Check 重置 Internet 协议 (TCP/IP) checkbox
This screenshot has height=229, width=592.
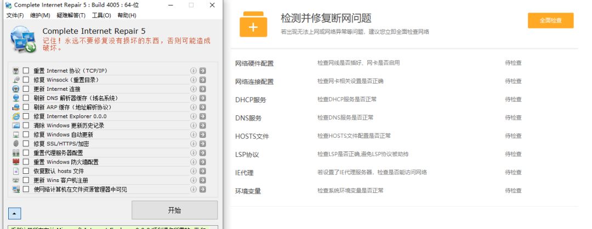(26, 71)
